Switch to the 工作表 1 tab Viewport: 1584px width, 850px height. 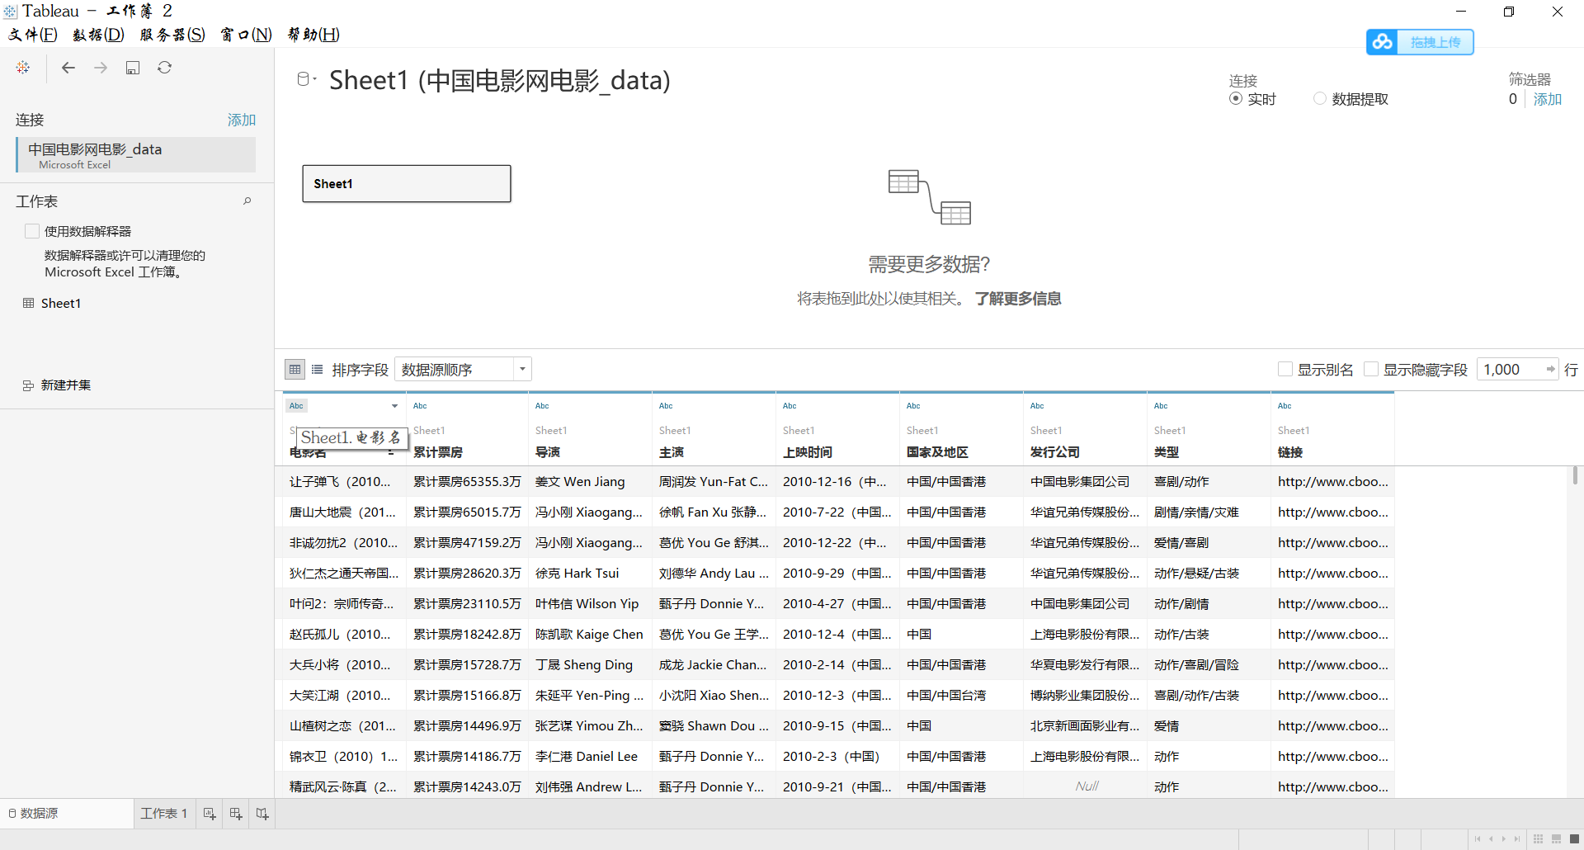[x=163, y=813]
